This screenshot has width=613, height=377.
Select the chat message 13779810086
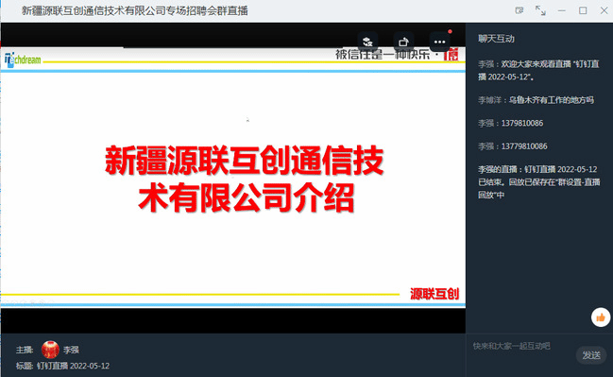513,146
